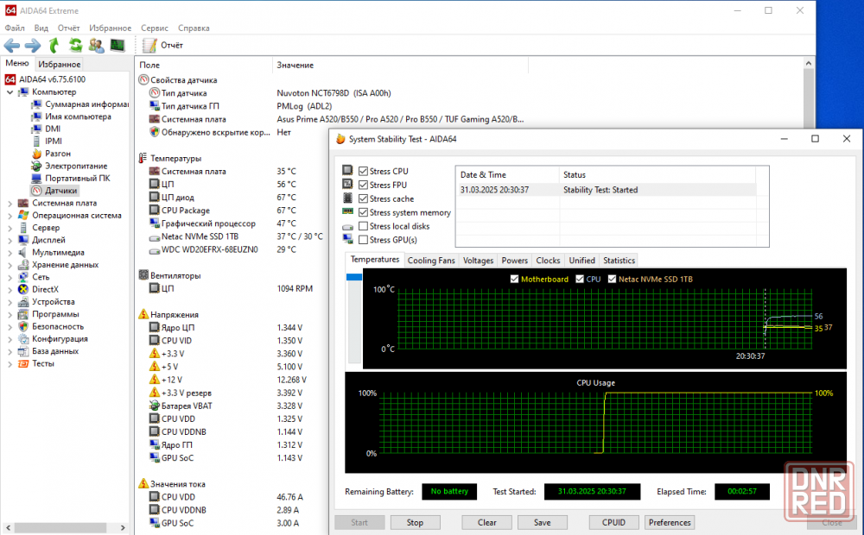Click the green Up arrow toolbar icon
The height and width of the screenshot is (535, 864).
pyautogui.click(x=54, y=45)
